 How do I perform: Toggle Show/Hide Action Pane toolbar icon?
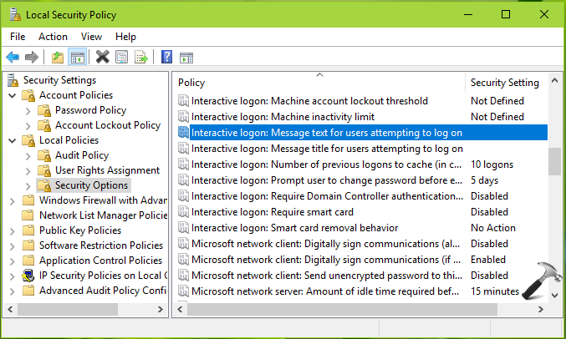click(186, 58)
